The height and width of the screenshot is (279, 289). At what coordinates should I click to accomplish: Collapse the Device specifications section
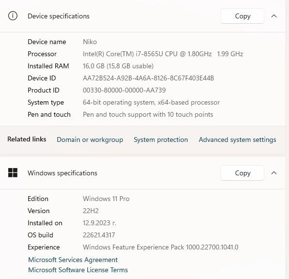pyautogui.click(x=274, y=16)
